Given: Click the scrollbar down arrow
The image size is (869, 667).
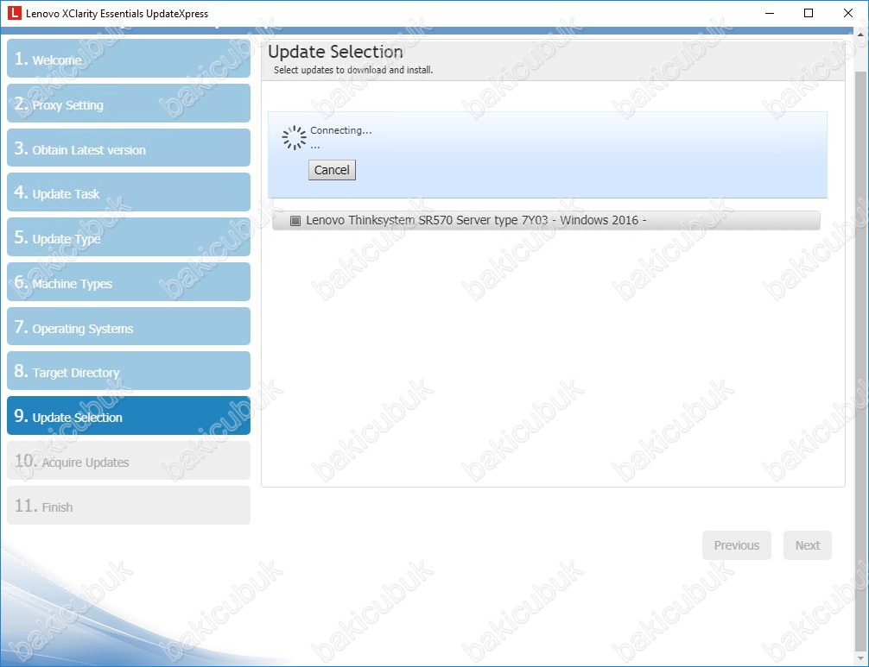Looking at the screenshot, I should [861, 658].
